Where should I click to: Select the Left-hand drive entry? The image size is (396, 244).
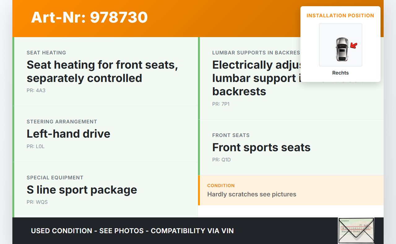(x=68, y=134)
